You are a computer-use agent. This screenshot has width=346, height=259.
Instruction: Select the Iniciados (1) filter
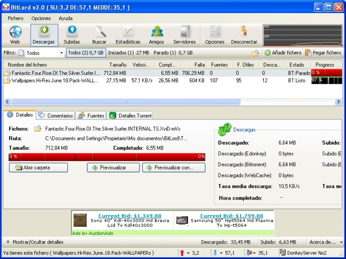(x=129, y=53)
